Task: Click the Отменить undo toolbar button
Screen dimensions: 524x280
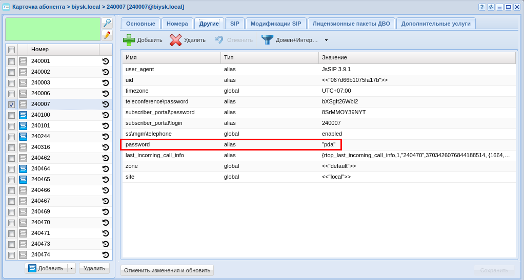Action: 234,40
